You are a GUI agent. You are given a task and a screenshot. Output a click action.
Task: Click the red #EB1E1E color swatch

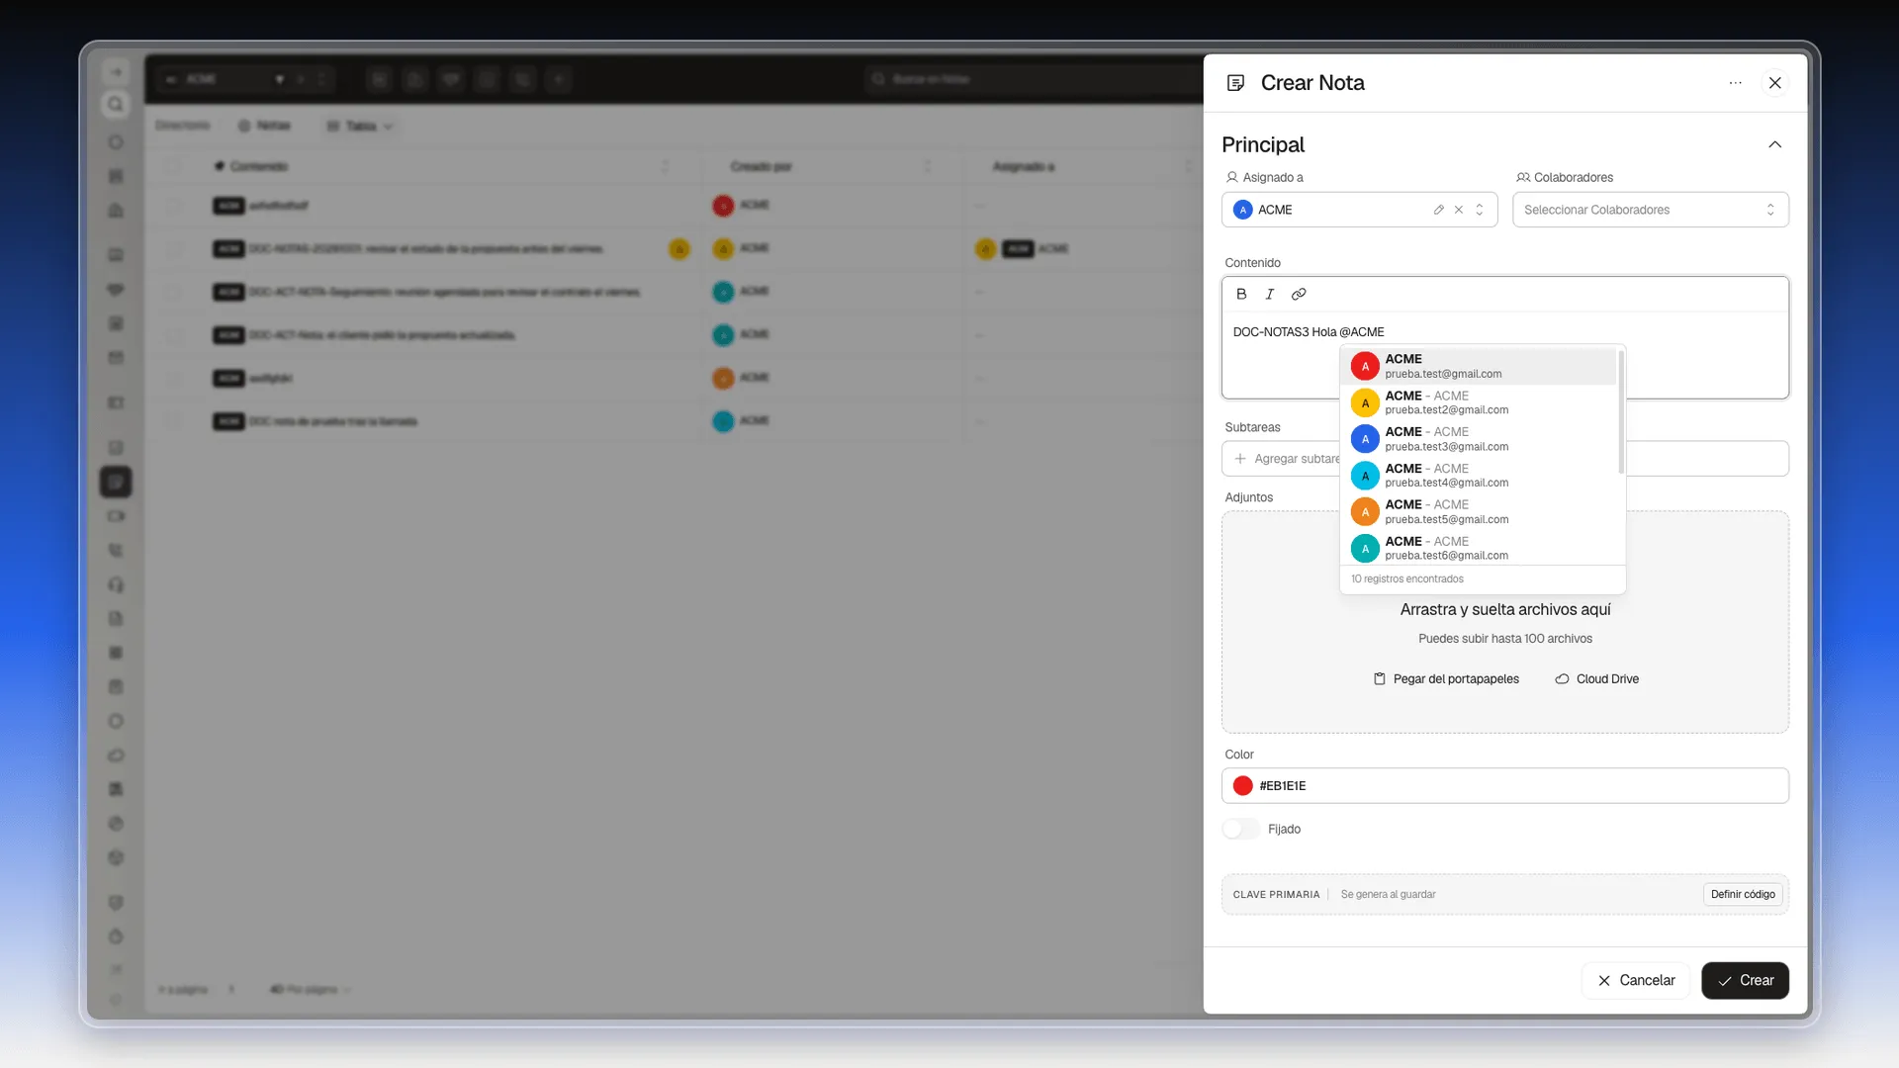click(1243, 786)
